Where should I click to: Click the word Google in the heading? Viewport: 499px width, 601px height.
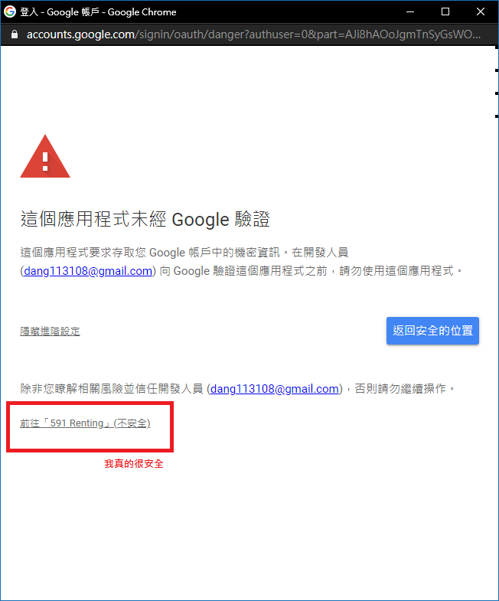click(201, 220)
